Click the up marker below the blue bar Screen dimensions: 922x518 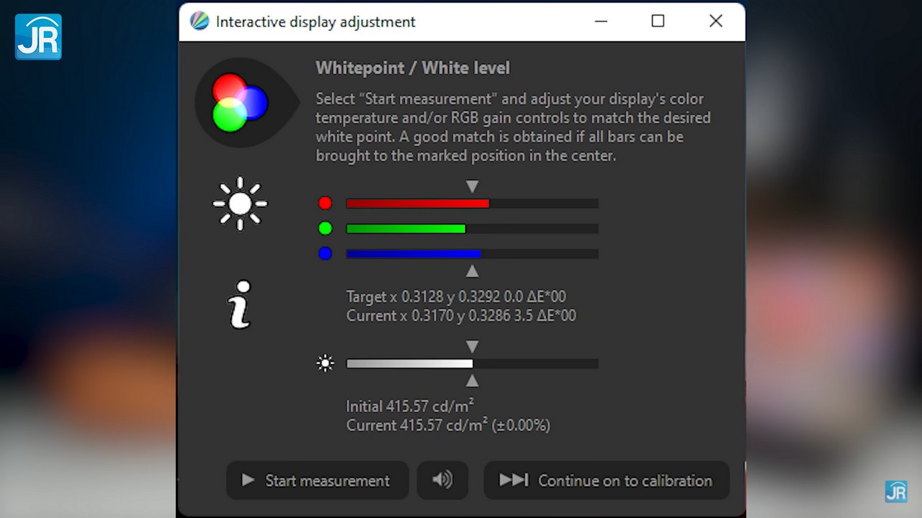tap(472, 271)
